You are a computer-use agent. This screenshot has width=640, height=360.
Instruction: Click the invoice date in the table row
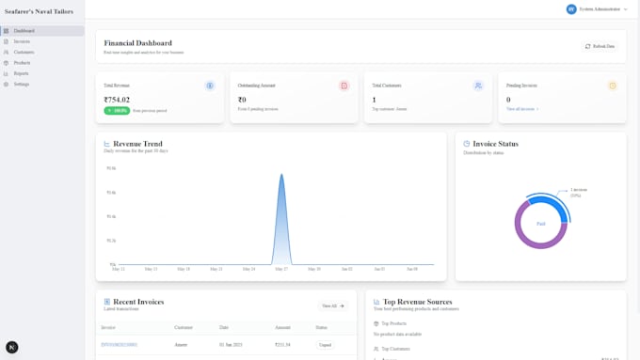(x=231, y=345)
